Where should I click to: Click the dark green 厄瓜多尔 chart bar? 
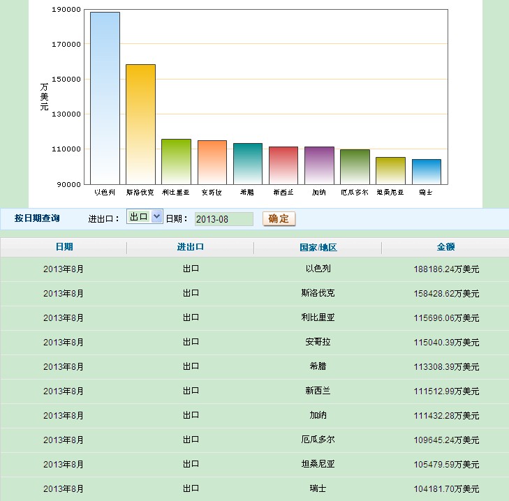355,167
